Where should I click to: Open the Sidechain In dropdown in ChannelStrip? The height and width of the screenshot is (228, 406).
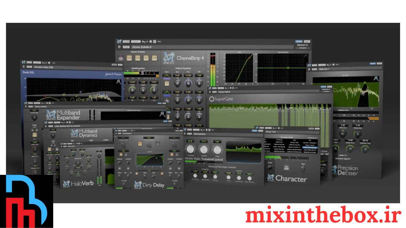click(303, 48)
